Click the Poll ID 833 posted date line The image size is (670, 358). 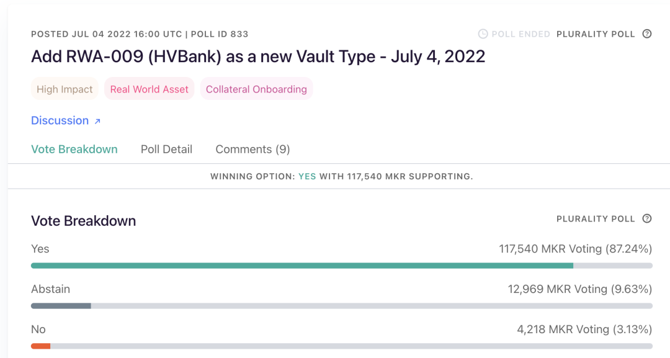point(140,34)
